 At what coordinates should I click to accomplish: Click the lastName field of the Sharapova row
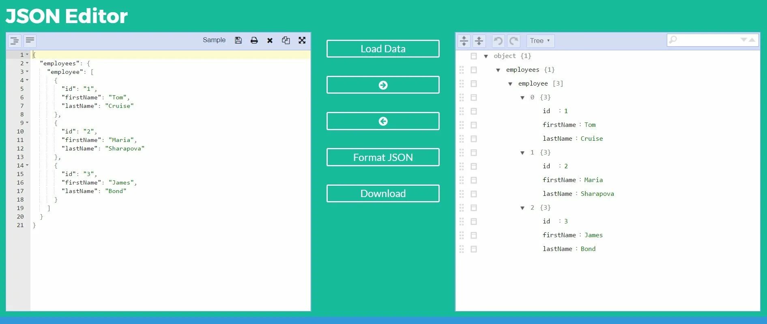(x=557, y=194)
